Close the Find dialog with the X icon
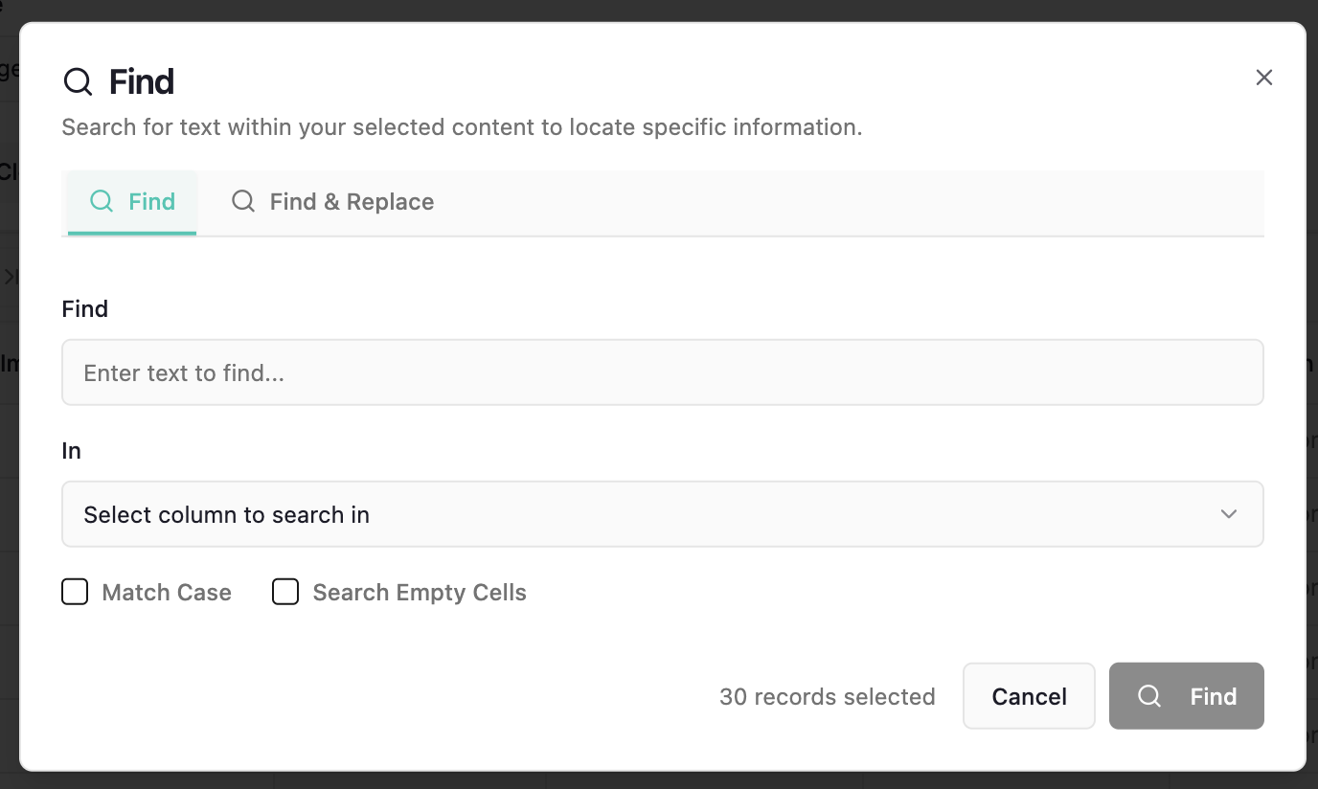The width and height of the screenshot is (1318, 789). (x=1264, y=78)
